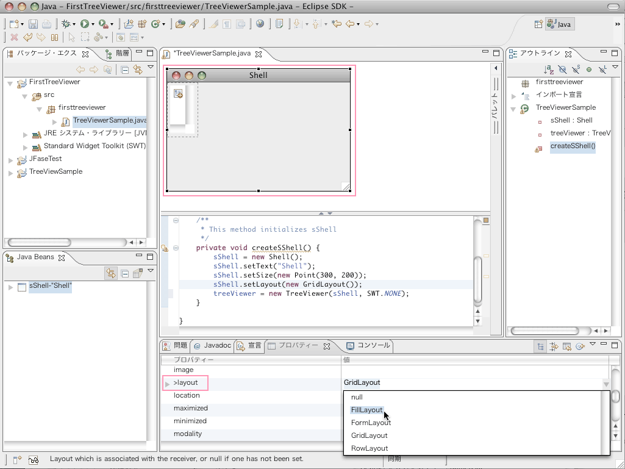The width and height of the screenshot is (625, 469).
Task: Click the package explorer horizontal scrollbar
Action: (x=39, y=243)
